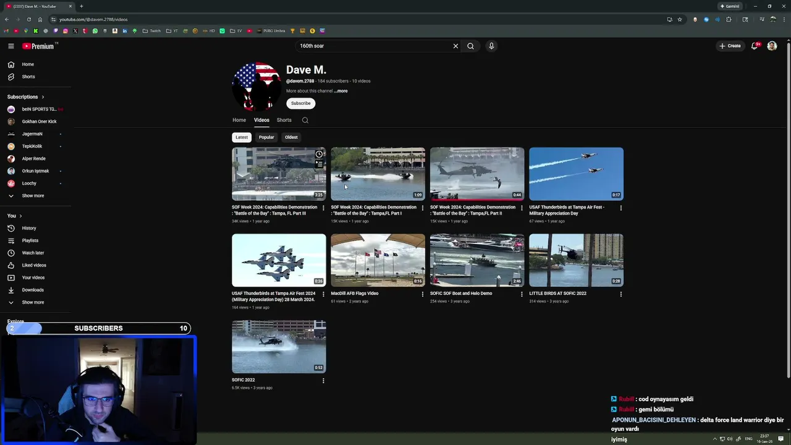Expand the You heading chevron
Screen dimensions: 791x445
(20, 216)
